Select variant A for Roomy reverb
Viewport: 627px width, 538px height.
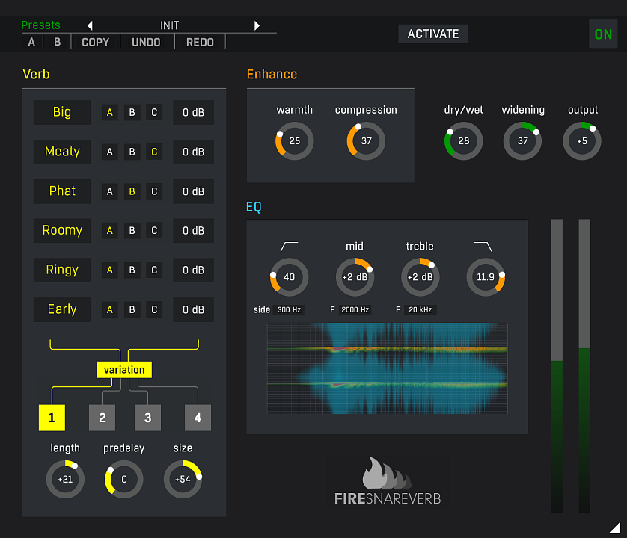pyautogui.click(x=109, y=231)
